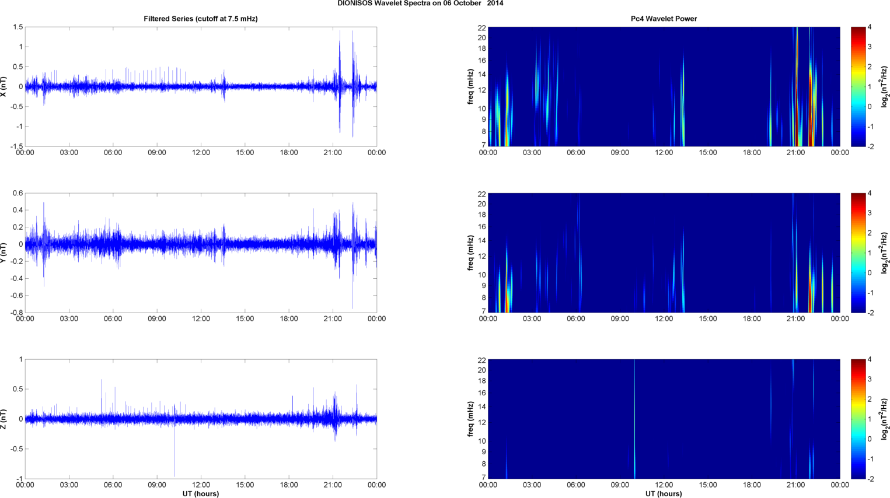Screen dimensions: 890x498
Task: Click the colorbar beside the middle spectrogram
Action: pos(858,252)
